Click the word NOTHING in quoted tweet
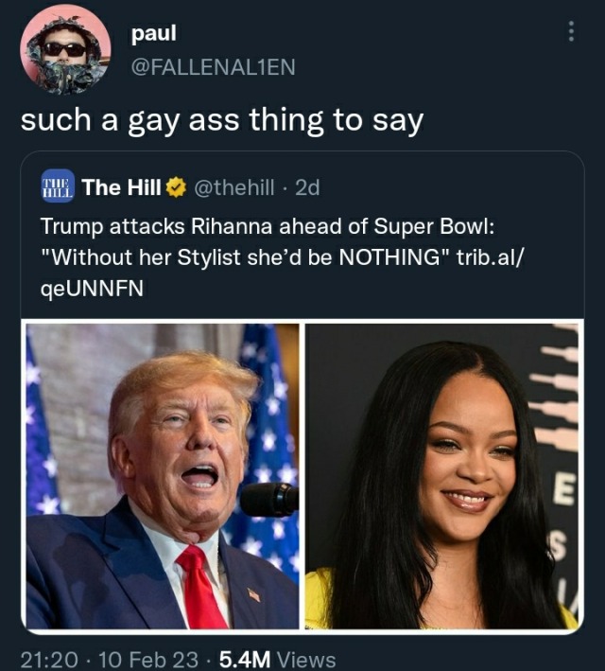The image size is (605, 671). click(x=390, y=256)
